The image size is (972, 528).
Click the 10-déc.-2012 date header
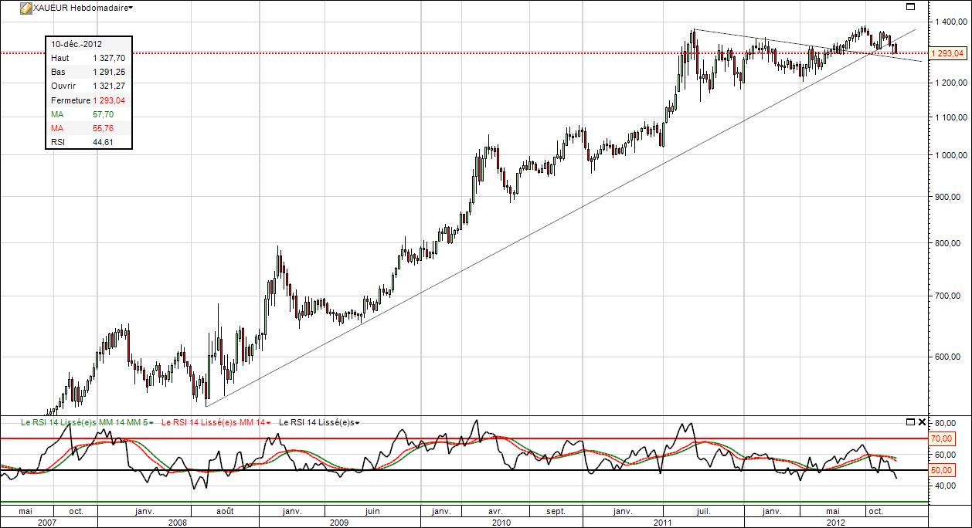click(77, 44)
